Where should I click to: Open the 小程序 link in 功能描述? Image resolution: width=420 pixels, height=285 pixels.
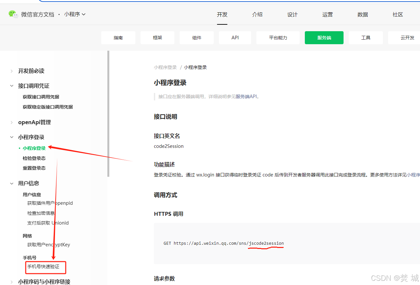click(x=413, y=175)
